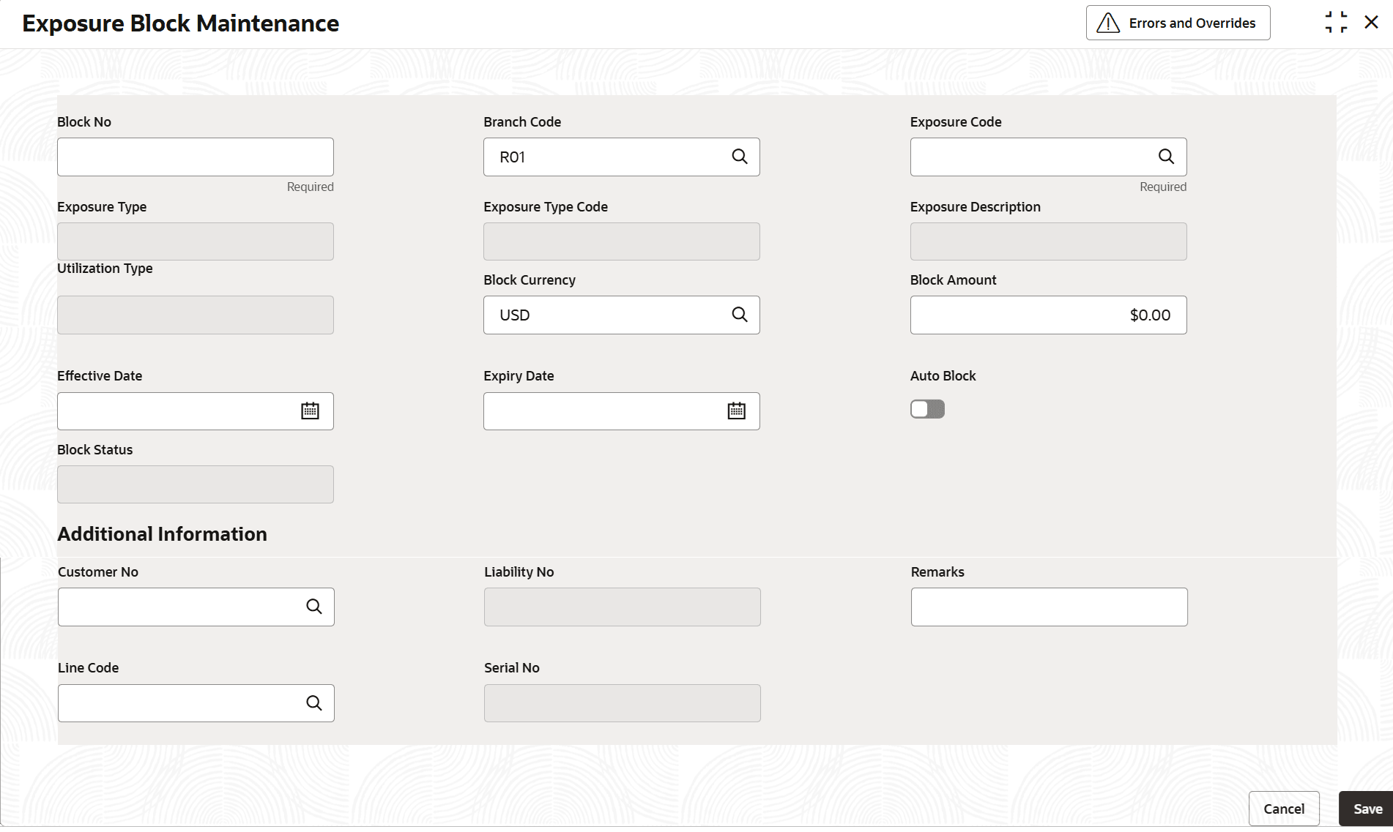Viewport: 1393px width, 832px height.
Task: Collapse the screen using the minimize-view icon
Action: 1336,23
